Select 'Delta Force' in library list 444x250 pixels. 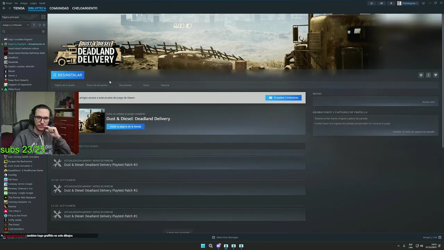(x=14, y=89)
